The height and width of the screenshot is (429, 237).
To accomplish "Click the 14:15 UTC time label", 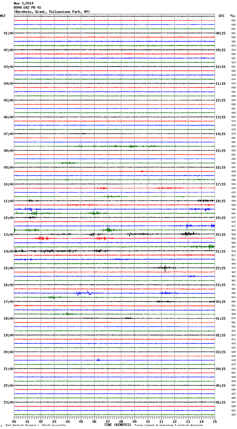I will (221, 134).
